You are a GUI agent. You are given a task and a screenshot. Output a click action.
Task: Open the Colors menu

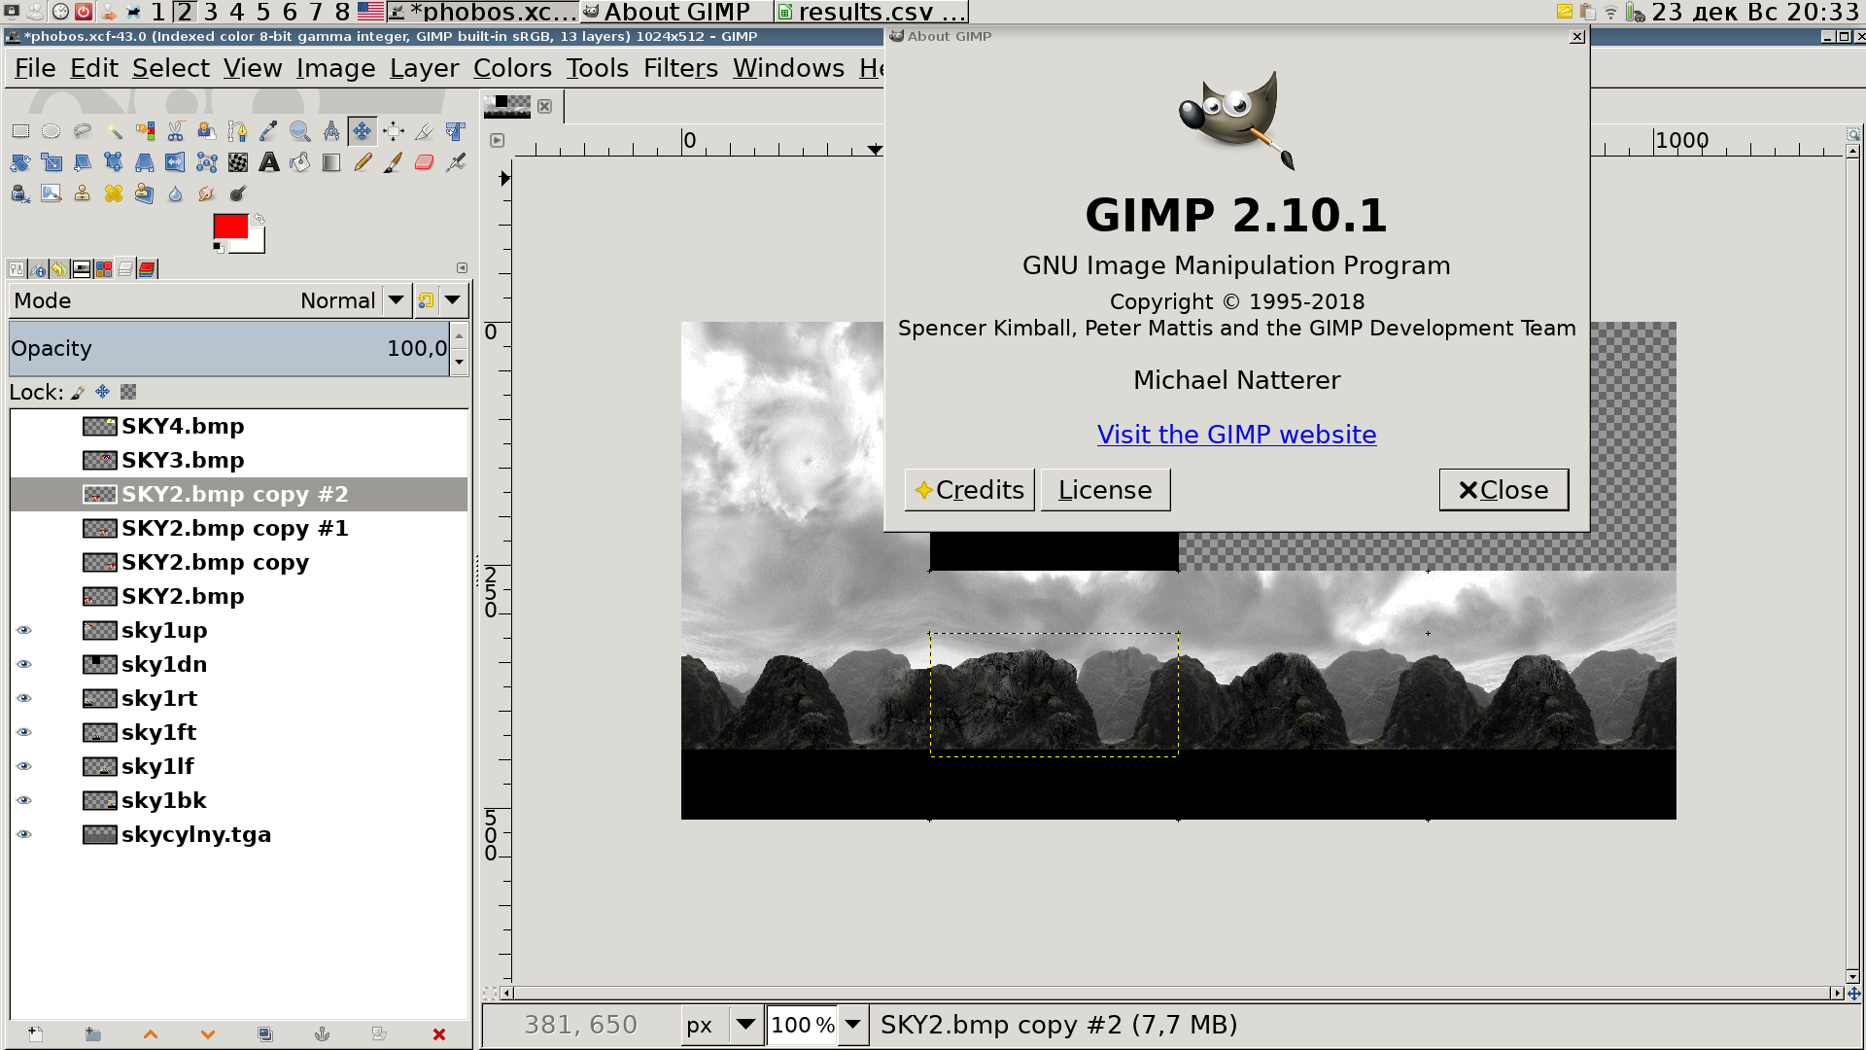pyautogui.click(x=512, y=68)
